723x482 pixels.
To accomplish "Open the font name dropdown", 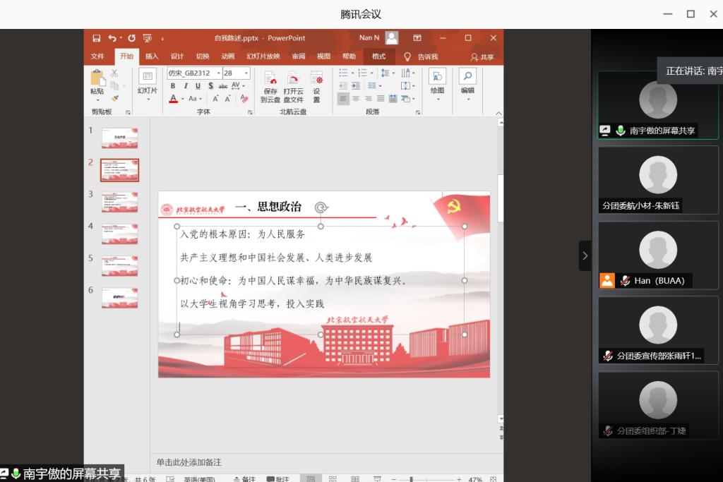I will [x=218, y=73].
